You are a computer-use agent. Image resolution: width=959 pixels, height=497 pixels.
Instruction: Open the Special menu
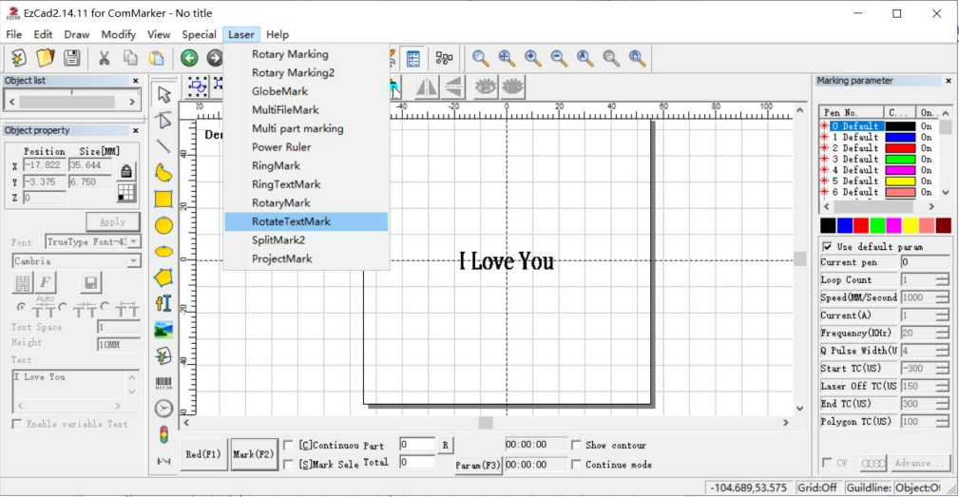pos(199,34)
